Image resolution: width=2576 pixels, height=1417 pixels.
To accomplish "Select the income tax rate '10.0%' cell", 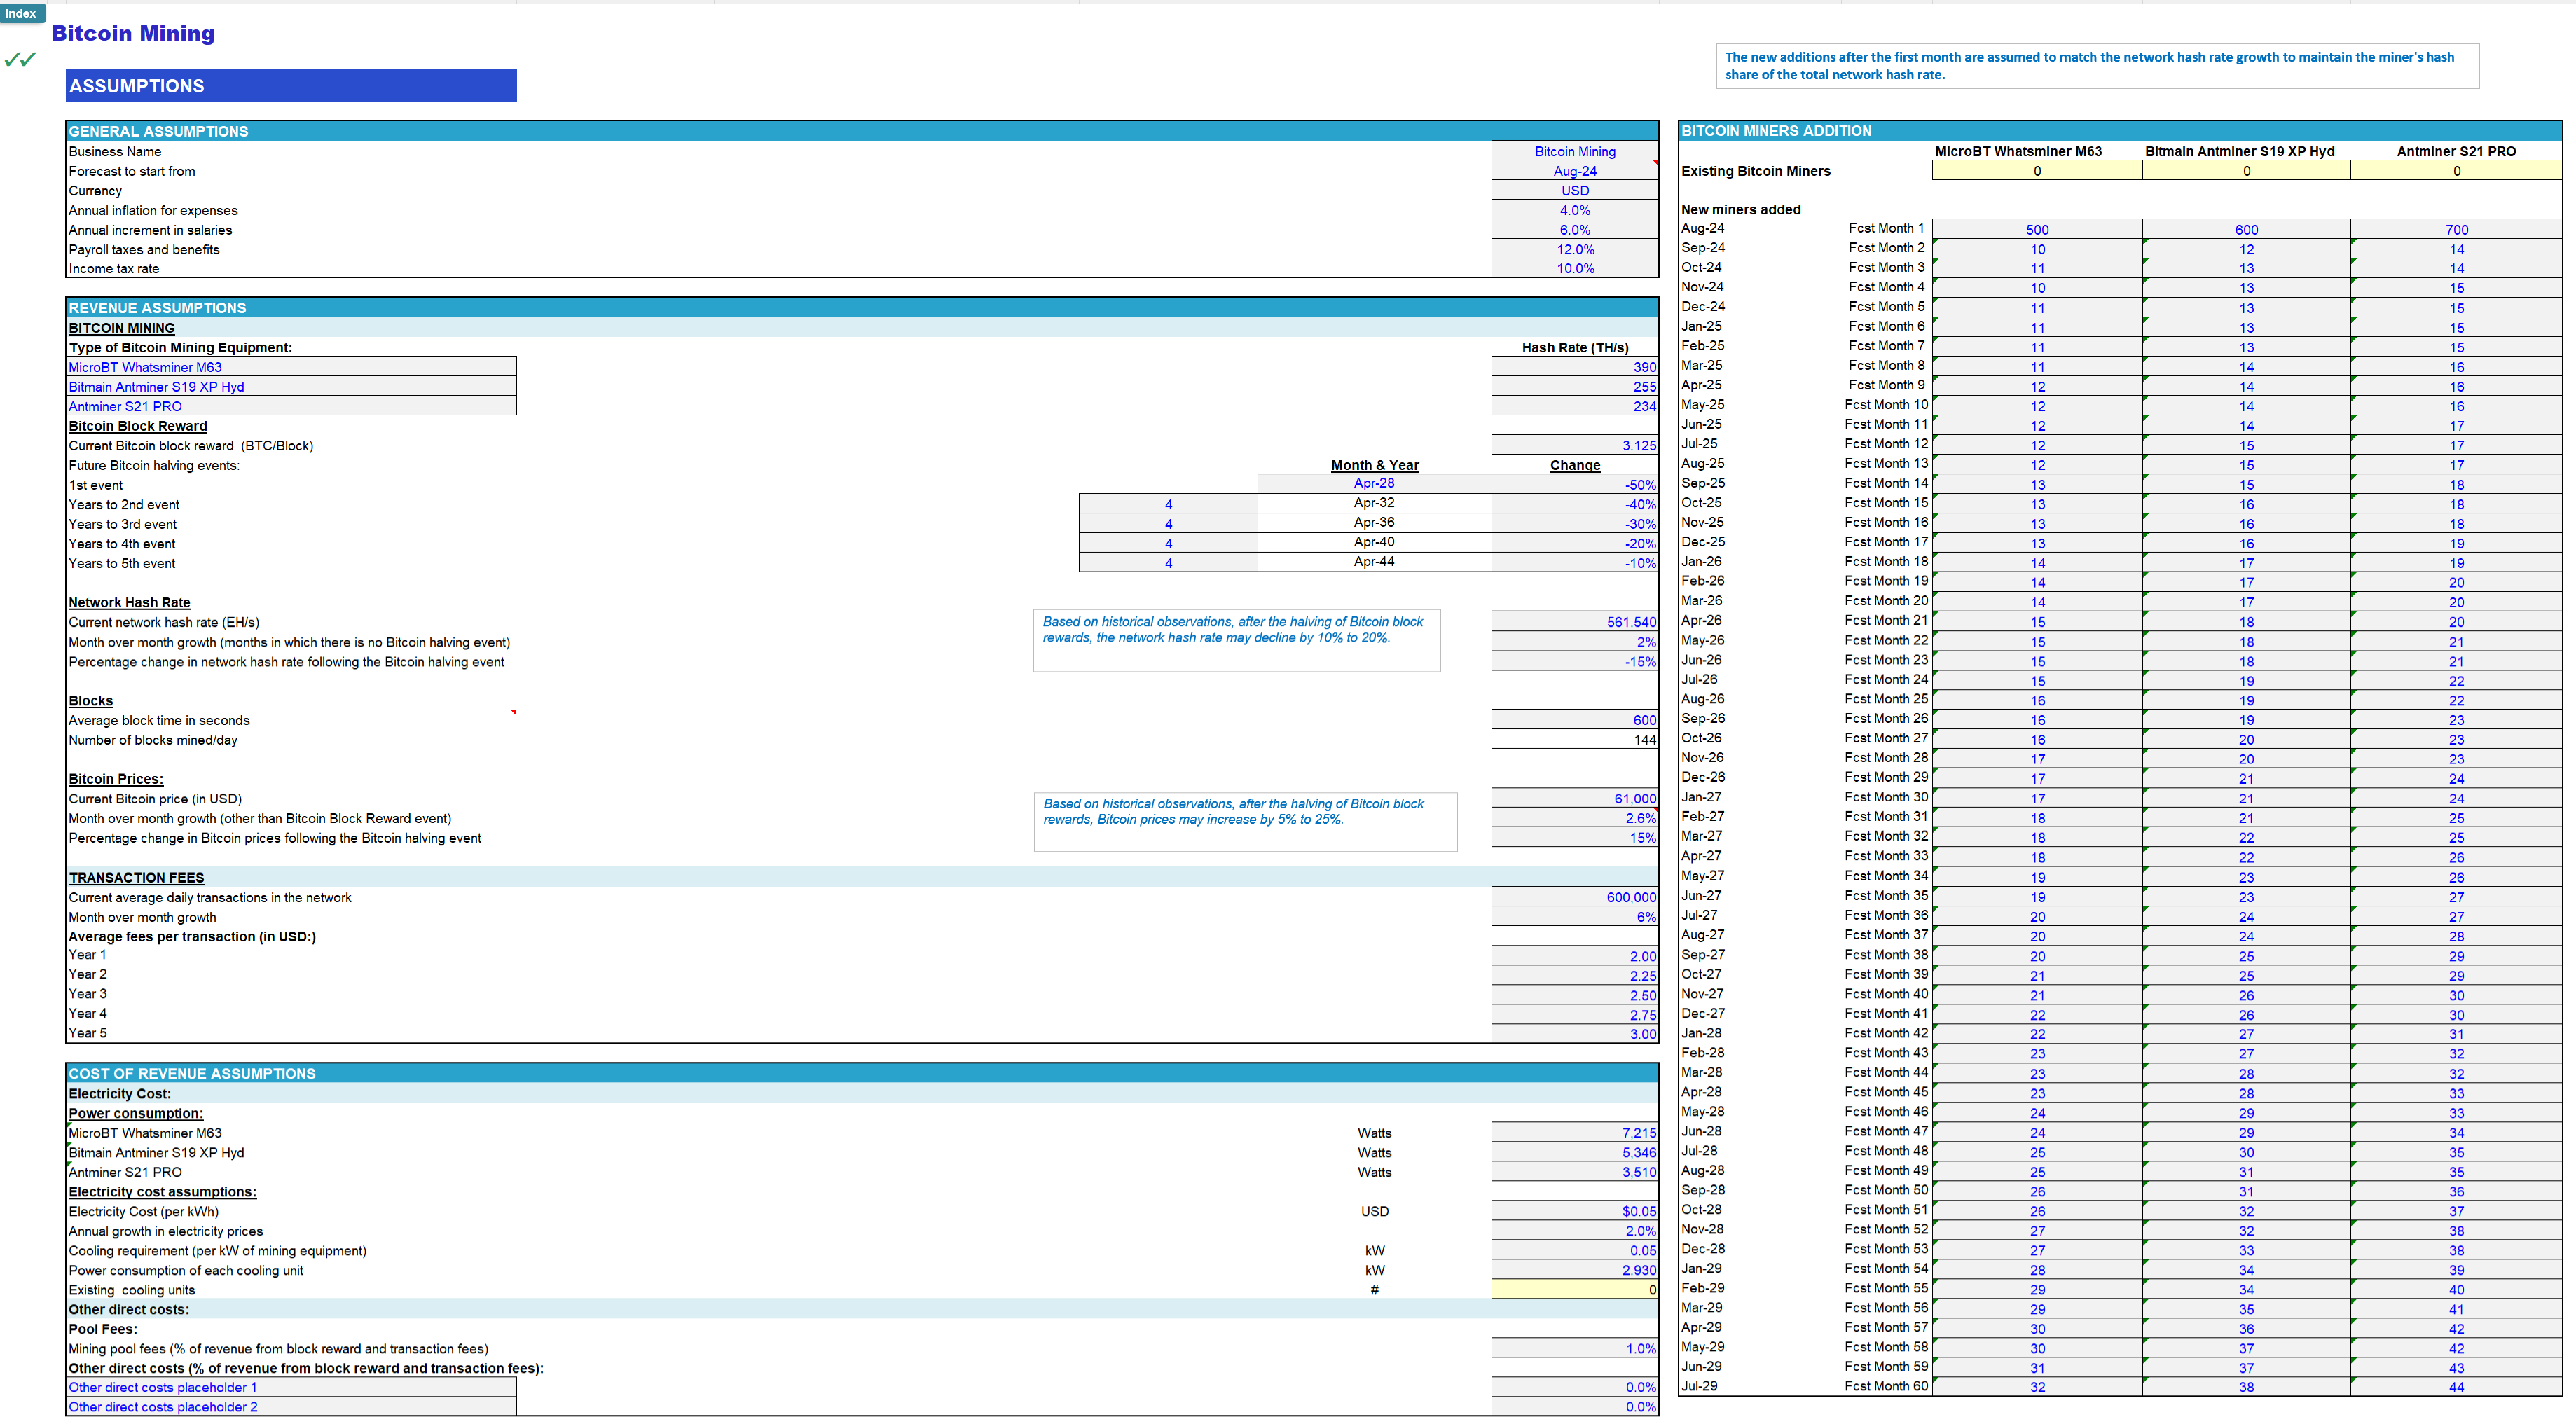I will [x=1574, y=268].
